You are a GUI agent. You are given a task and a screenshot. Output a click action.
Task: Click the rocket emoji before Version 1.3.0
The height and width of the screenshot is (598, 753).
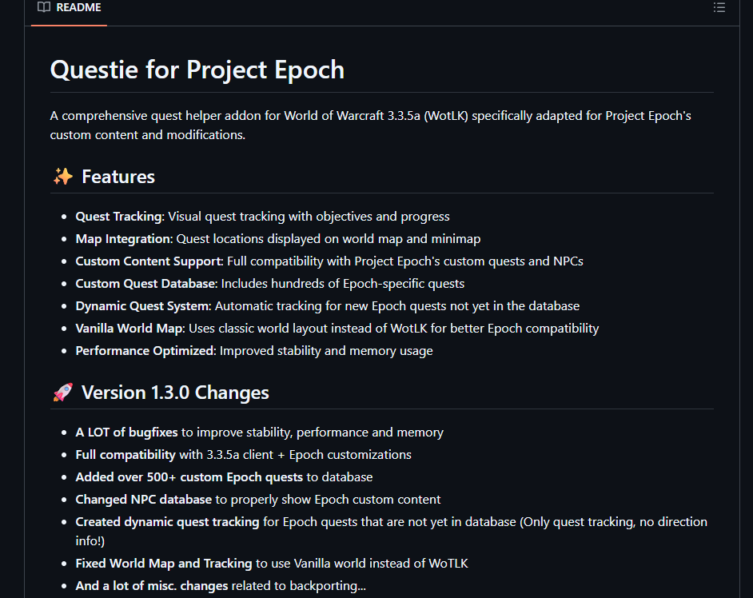tap(63, 393)
